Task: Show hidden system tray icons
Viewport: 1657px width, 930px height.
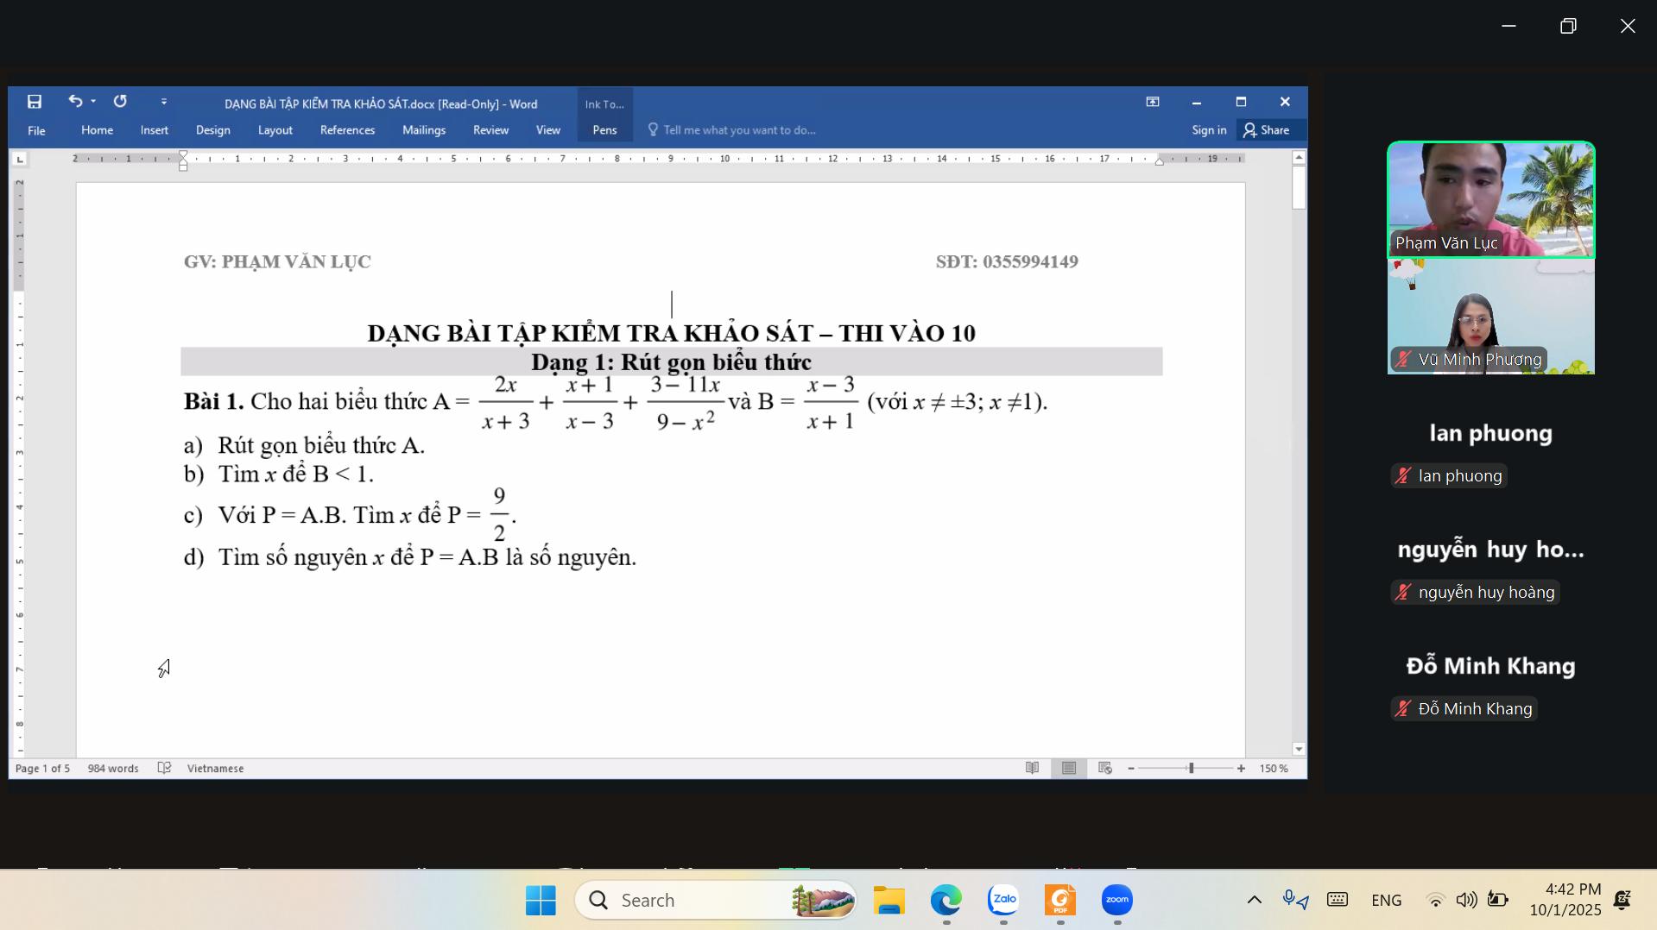Action: (x=1254, y=900)
